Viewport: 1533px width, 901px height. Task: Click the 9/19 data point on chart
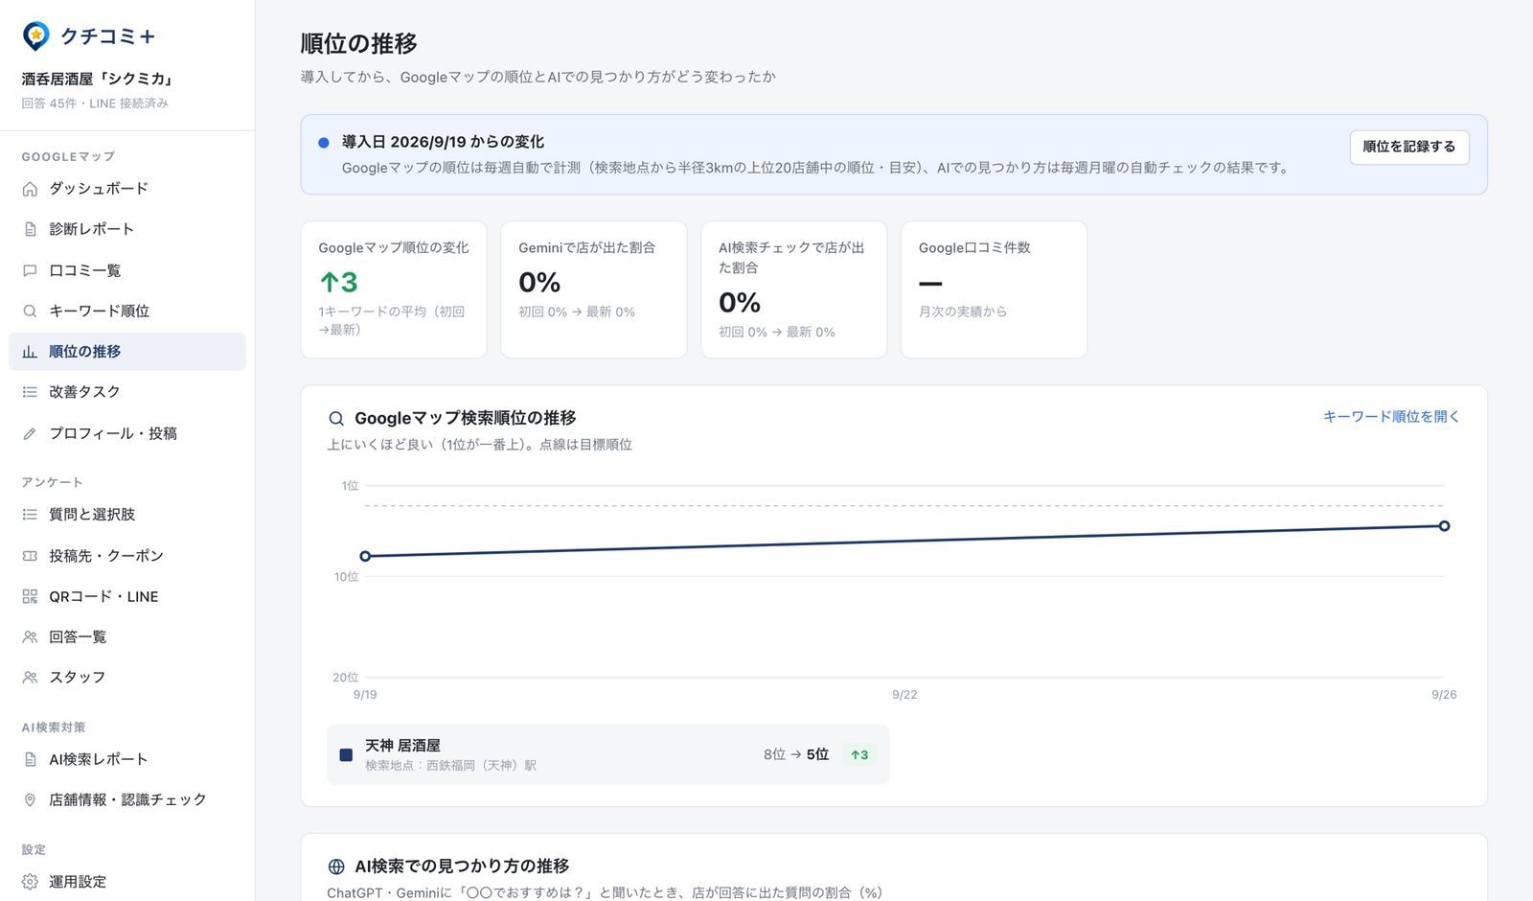point(365,556)
